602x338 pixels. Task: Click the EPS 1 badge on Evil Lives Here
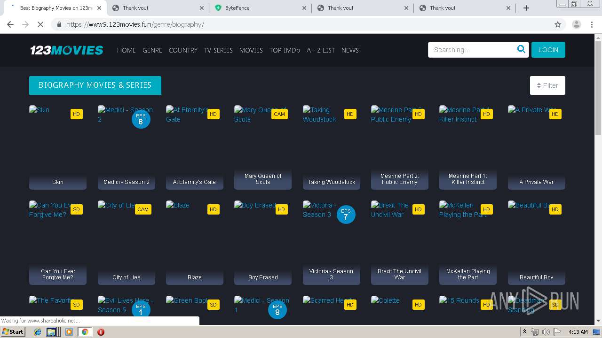coord(141,309)
